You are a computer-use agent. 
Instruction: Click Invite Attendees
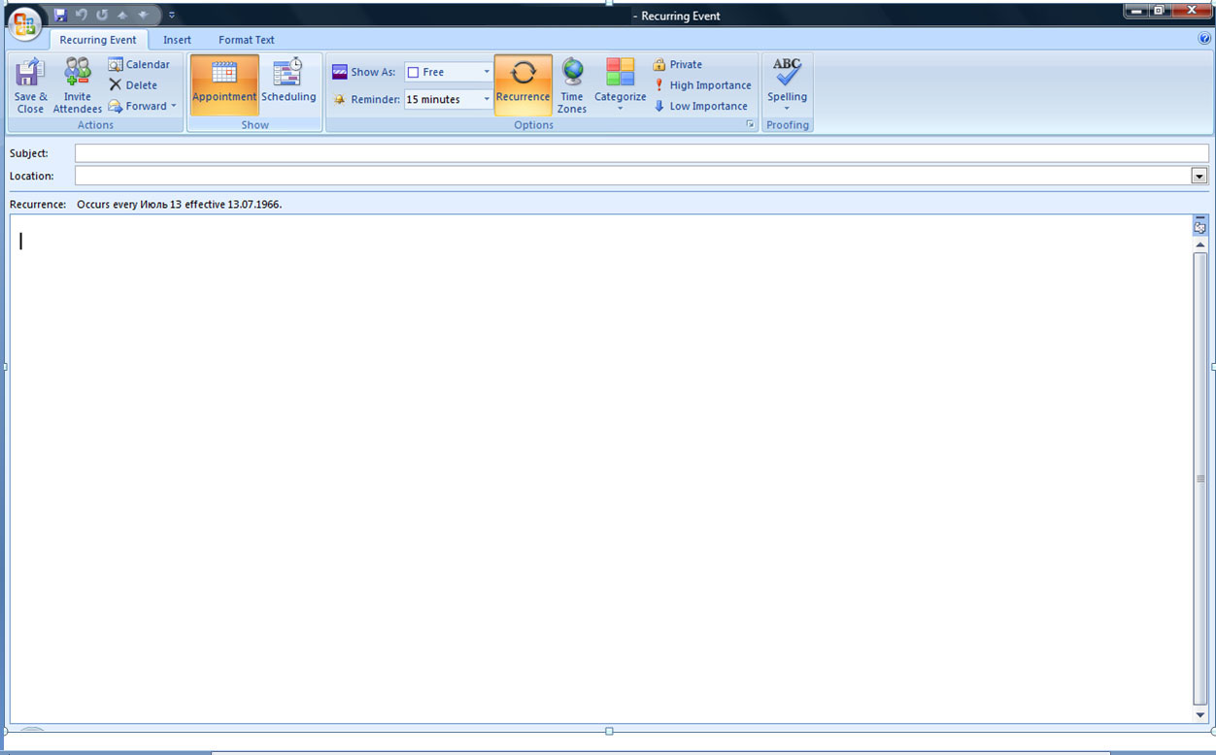(x=78, y=85)
